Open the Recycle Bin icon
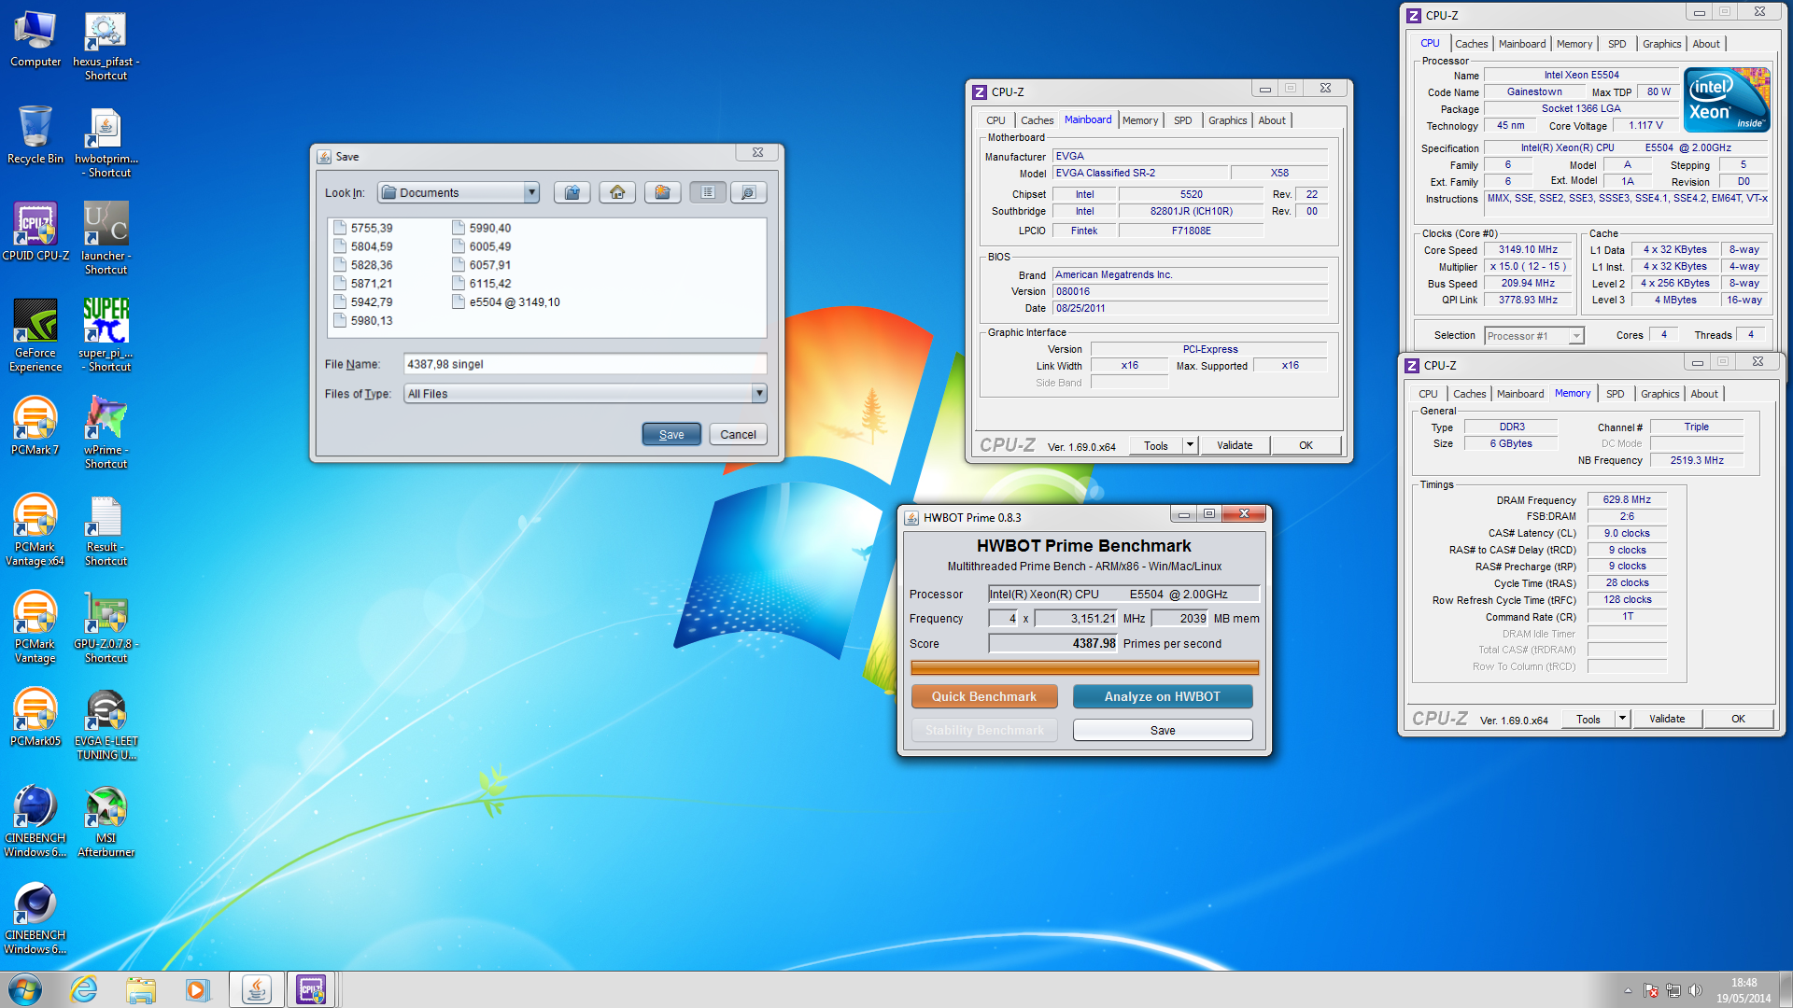The image size is (1793, 1008). point(35,135)
